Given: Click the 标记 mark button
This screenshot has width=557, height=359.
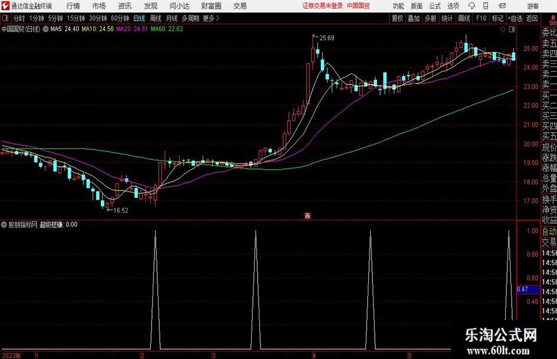Looking at the screenshot, I should [497, 18].
